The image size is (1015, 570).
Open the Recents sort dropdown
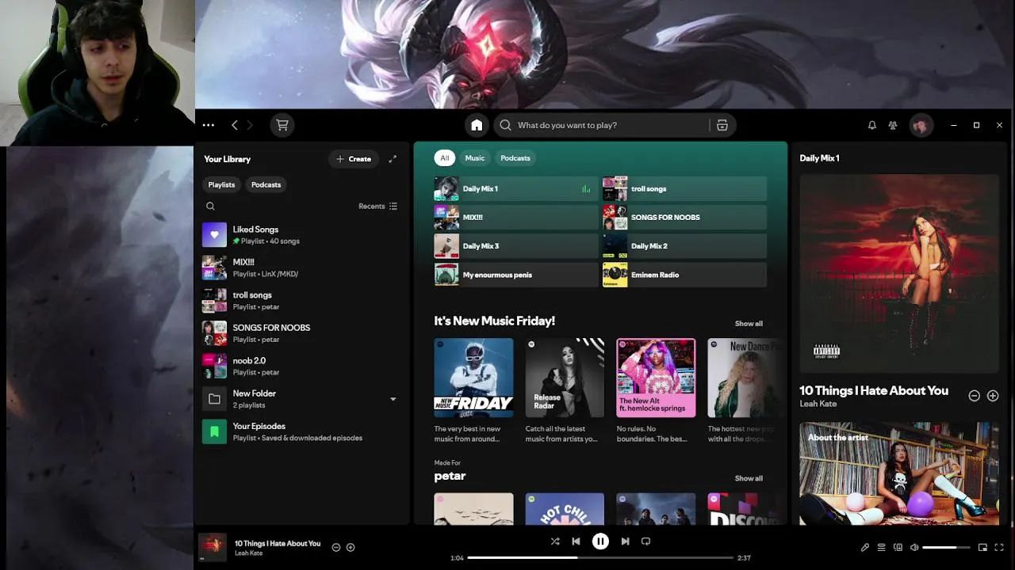[377, 206]
